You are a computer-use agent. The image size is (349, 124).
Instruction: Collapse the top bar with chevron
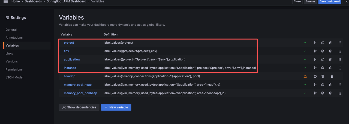point(347,2)
